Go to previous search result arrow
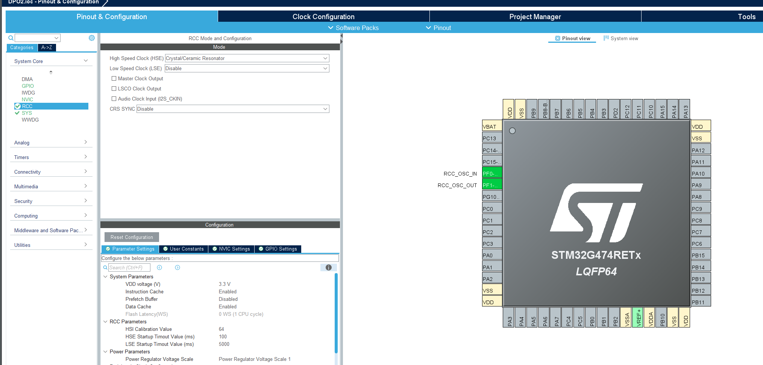 point(159,267)
